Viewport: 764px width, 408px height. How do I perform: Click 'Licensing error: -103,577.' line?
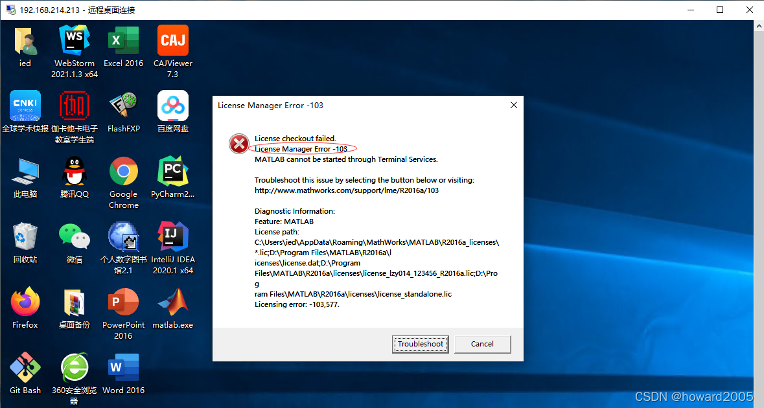(297, 304)
